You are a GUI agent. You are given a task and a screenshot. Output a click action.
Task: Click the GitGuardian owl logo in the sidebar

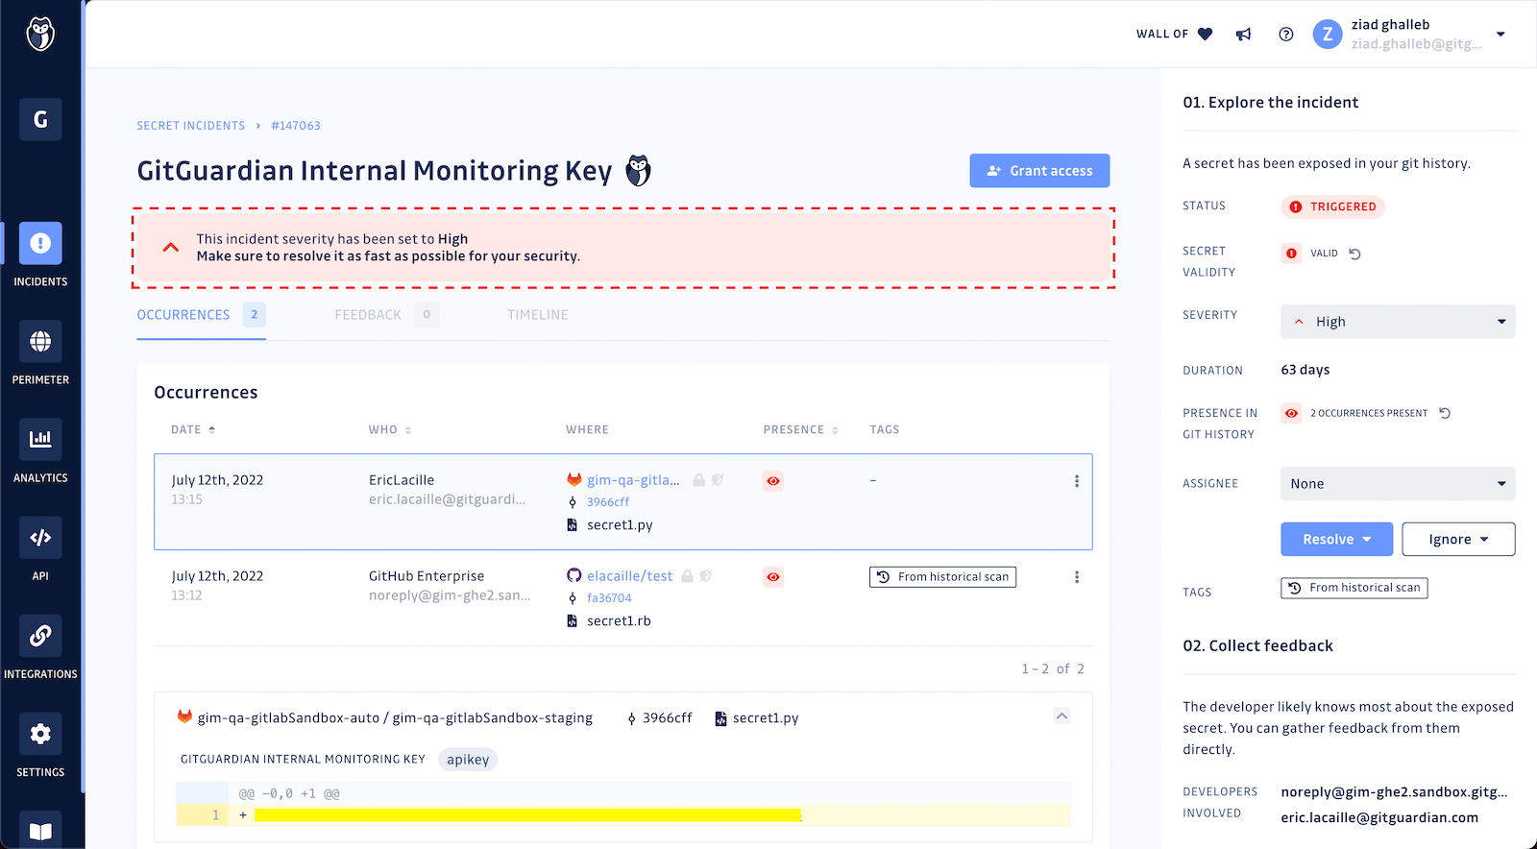click(x=40, y=35)
